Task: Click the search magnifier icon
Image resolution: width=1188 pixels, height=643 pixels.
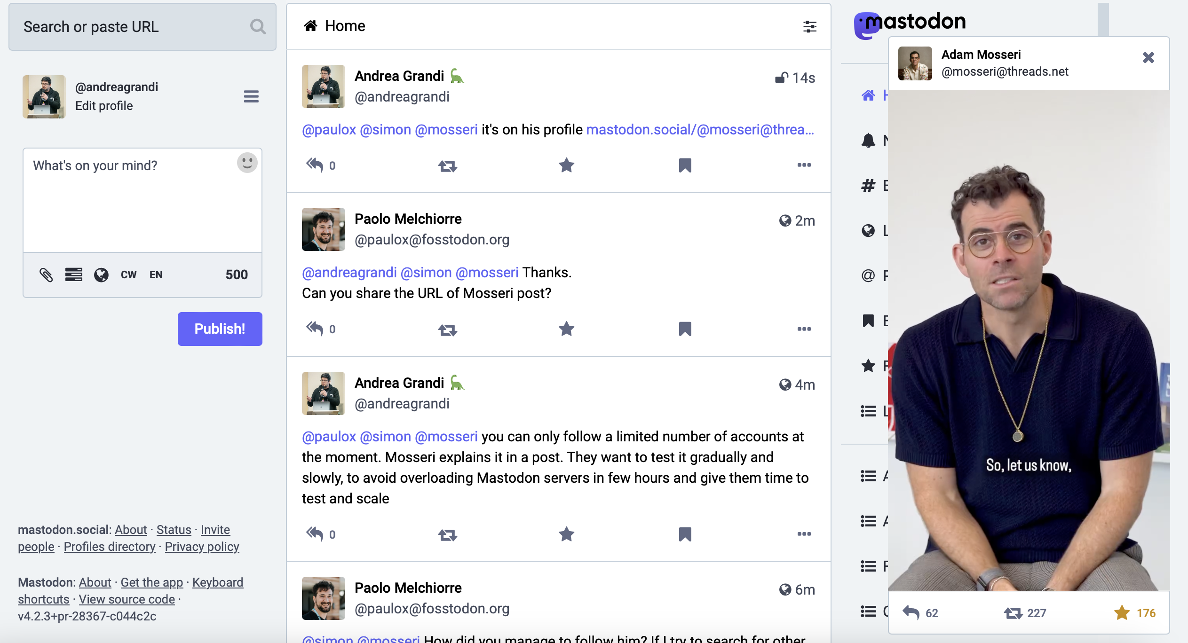Action: 258,27
